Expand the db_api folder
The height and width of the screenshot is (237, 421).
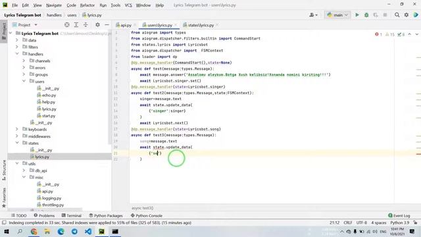click(x=24, y=171)
